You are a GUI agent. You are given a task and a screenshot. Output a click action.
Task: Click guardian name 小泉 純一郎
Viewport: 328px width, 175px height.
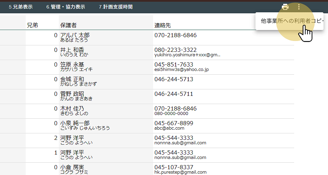pos(75,123)
